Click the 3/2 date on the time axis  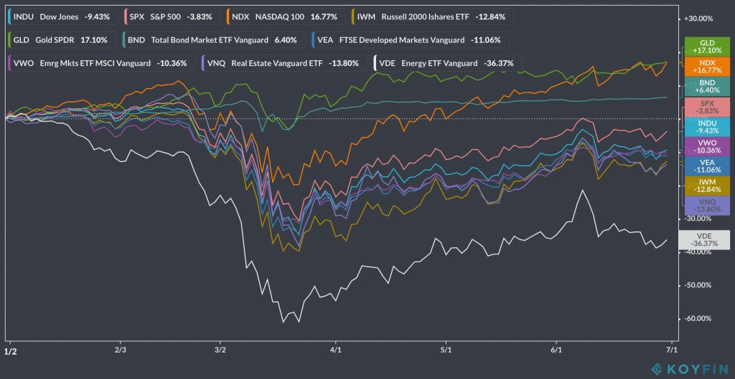[220, 350]
